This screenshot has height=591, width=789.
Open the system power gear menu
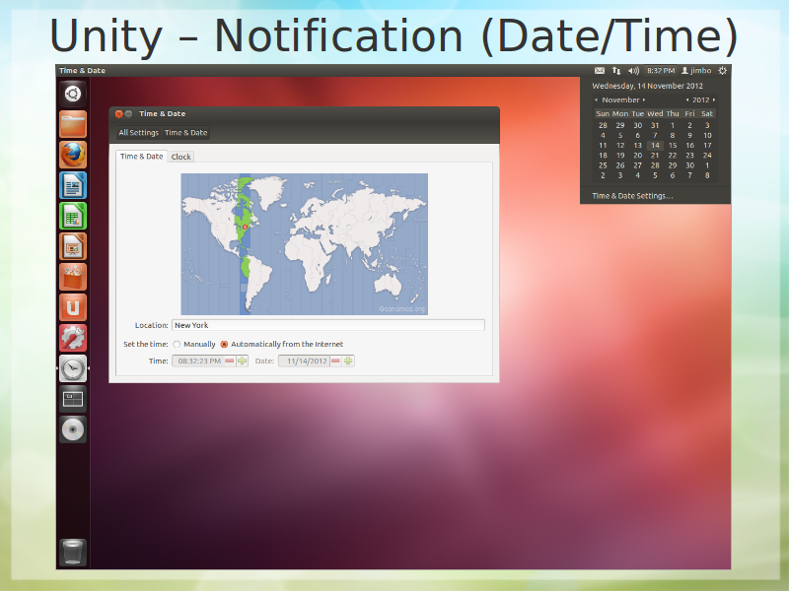(723, 71)
